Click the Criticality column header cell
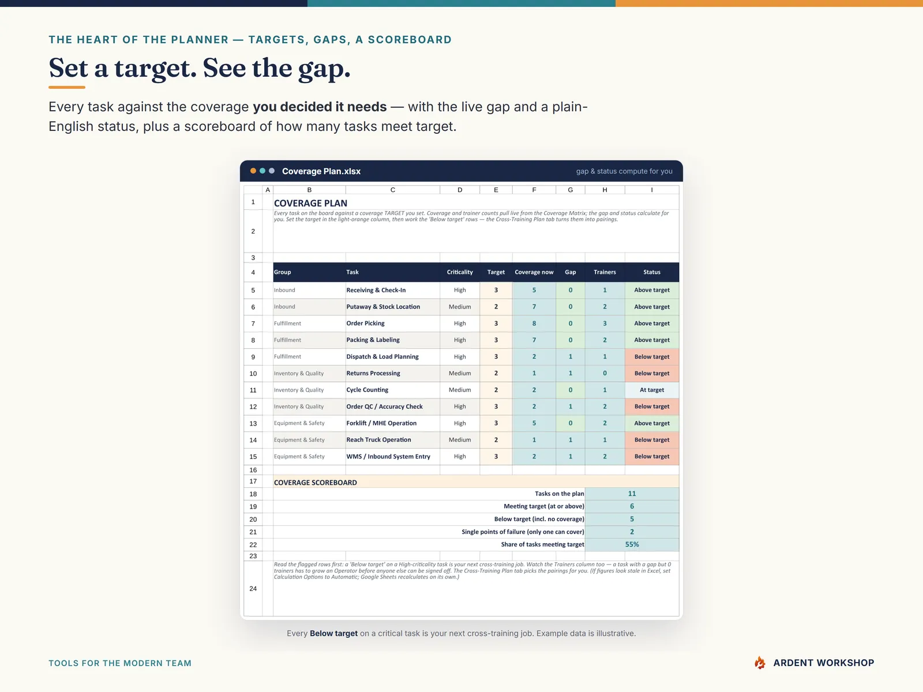 [x=460, y=272]
